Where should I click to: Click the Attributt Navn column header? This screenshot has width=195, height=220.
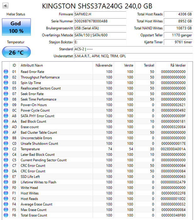pyautogui.click(x=56, y=65)
